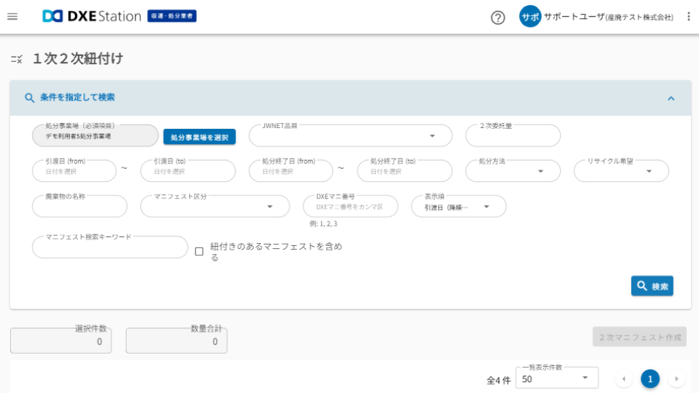This screenshot has height=393, width=699.
Task: Click the サポ user avatar
Action: 529,17
